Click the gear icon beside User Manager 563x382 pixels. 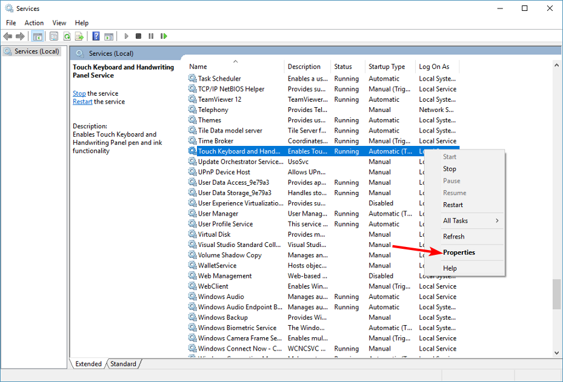(x=193, y=214)
